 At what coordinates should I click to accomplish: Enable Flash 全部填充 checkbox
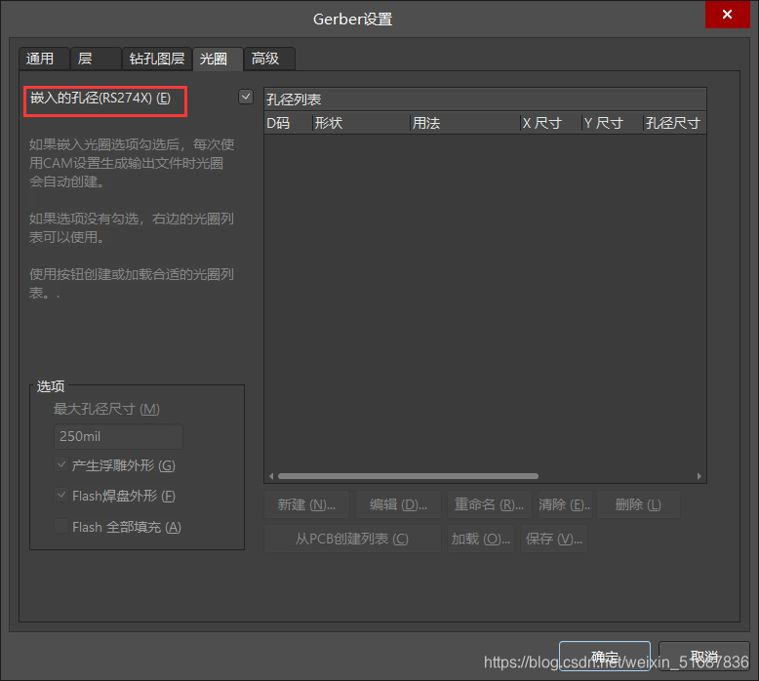[x=62, y=527]
